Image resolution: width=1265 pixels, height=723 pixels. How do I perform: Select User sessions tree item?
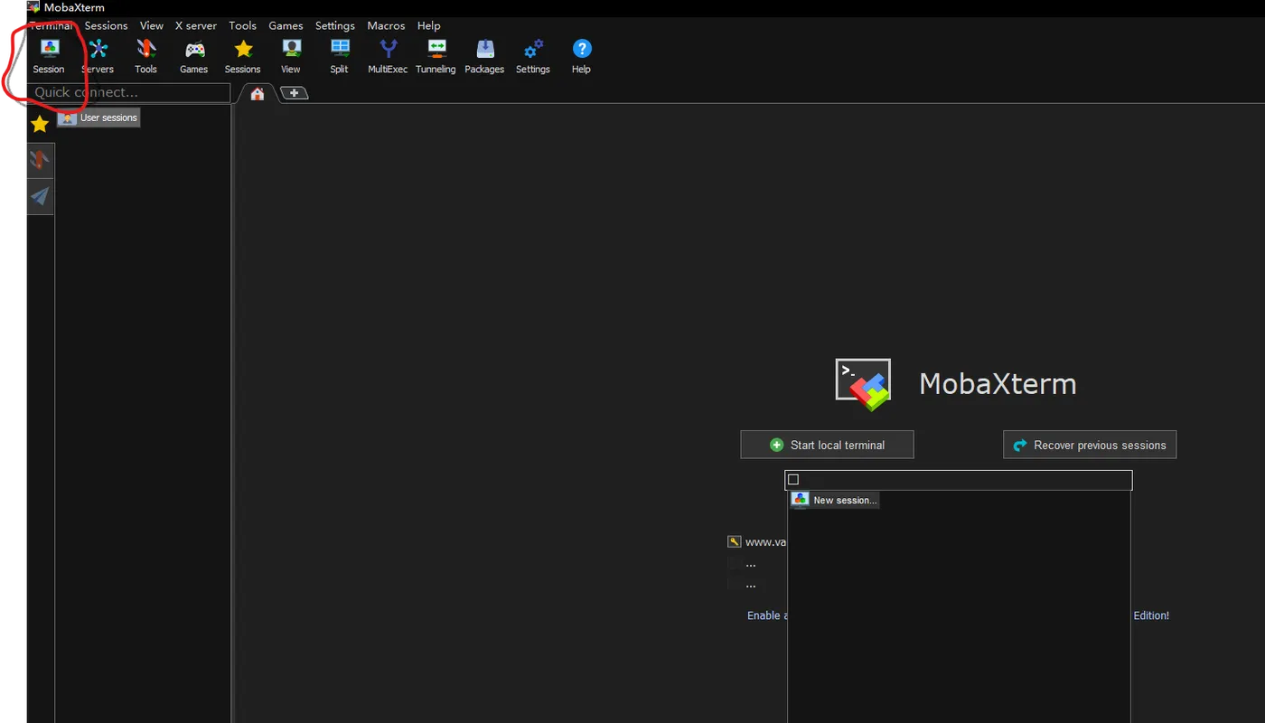coord(98,117)
